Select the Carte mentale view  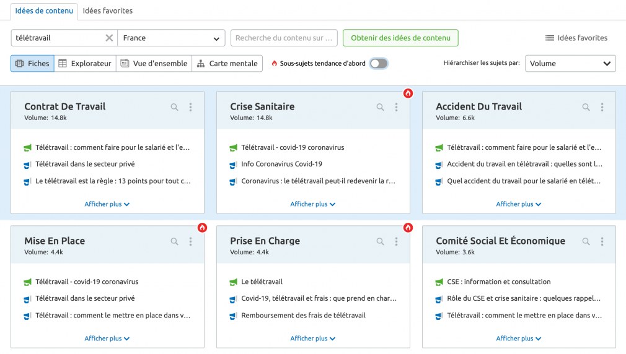[x=227, y=63]
